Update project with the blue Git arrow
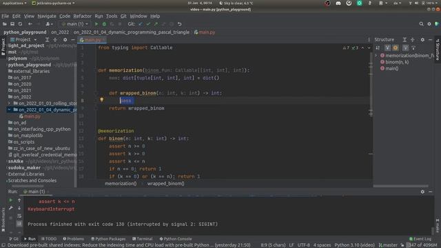This screenshot has width=441, height=248. coord(141,24)
